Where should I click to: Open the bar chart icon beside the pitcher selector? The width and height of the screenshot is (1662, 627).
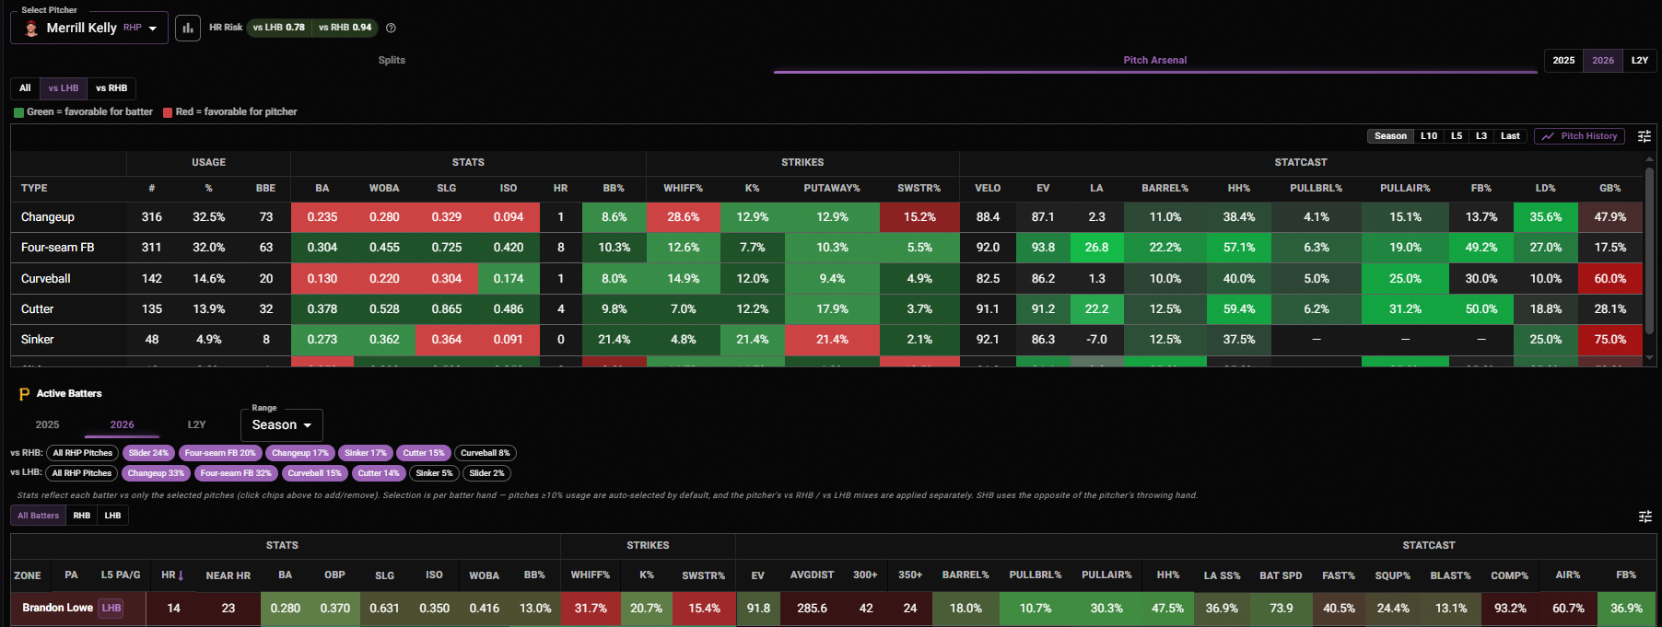[188, 28]
